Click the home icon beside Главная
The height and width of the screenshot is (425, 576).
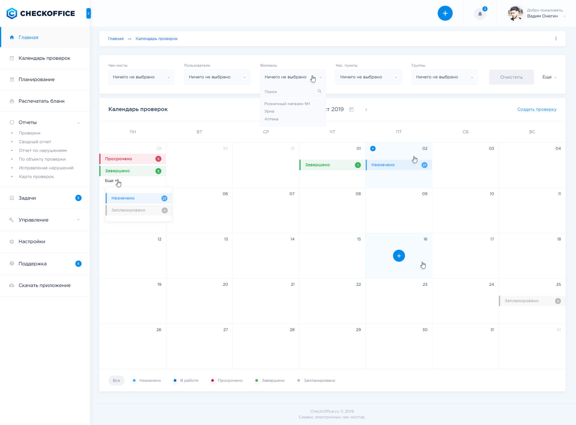12,37
